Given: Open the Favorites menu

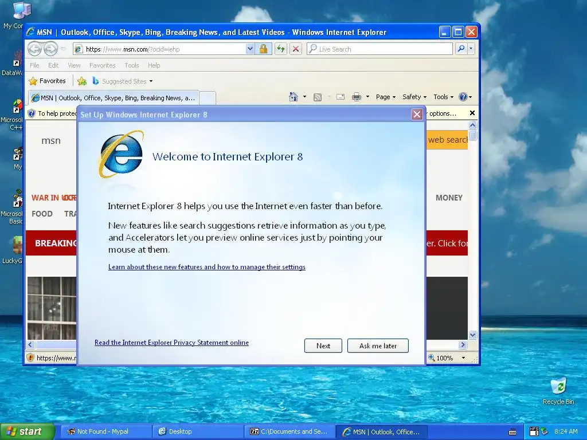Looking at the screenshot, I should point(102,65).
